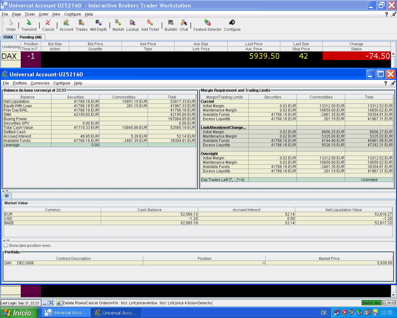
Task: Open Mkt Depth from the toolbar
Action: click(x=98, y=25)
